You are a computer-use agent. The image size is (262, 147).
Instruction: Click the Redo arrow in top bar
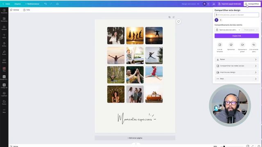click(x=51, y=4)
